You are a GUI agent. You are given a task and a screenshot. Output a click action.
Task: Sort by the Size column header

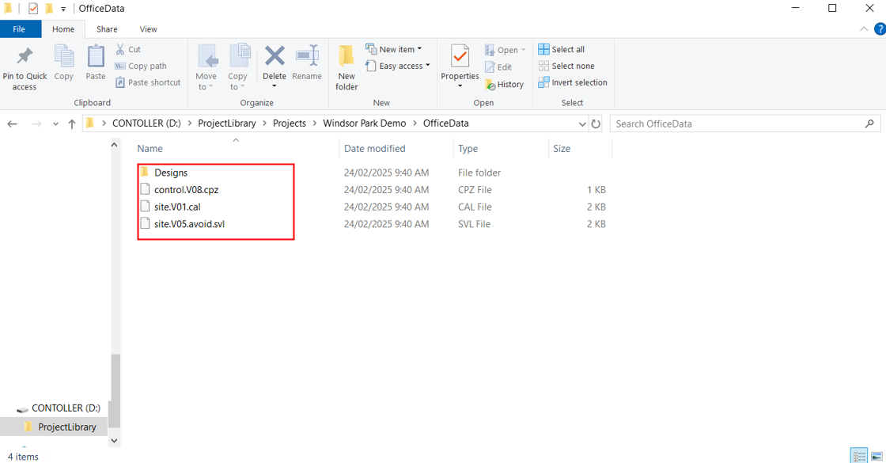(x=580, y=149)
